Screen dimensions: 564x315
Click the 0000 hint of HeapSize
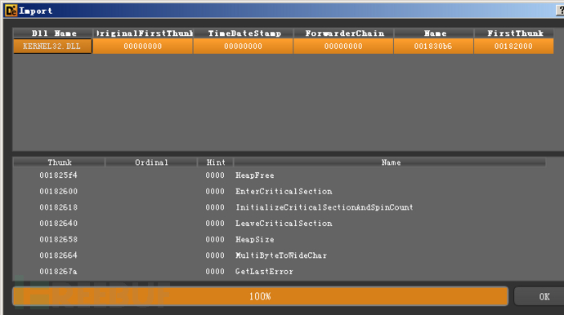point(215,239)
